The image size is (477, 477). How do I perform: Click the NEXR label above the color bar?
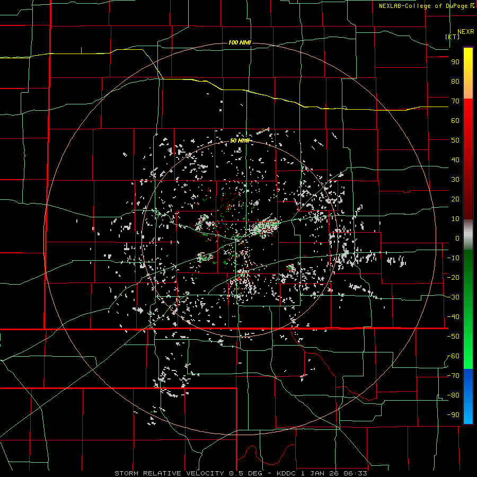(466, 32)
